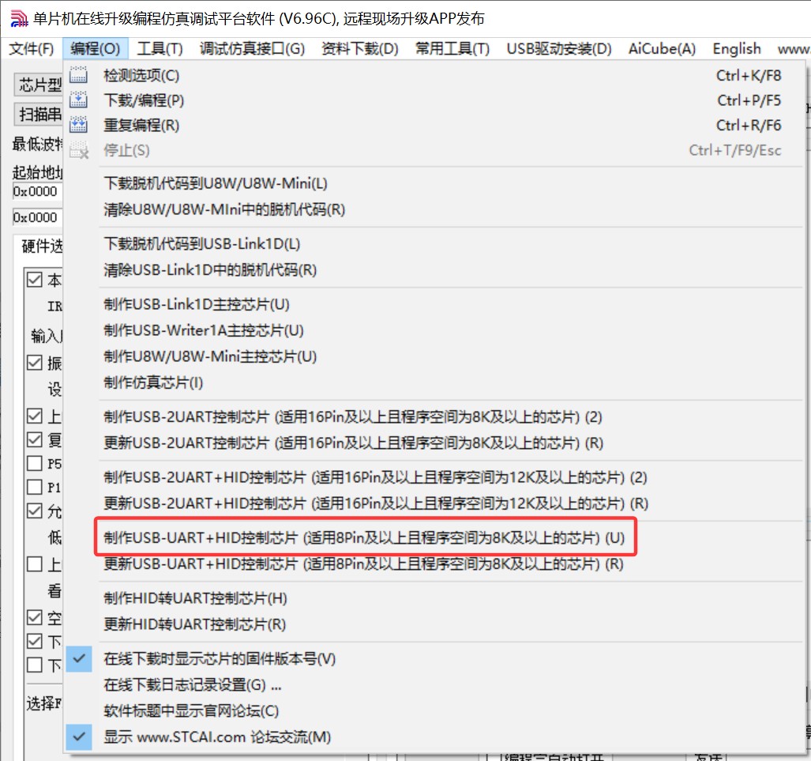Toggle 软件标题中显示官网论坛 option
Image resolution: width=811 pixels, height=761 pixels.
[x=191, y=710]
